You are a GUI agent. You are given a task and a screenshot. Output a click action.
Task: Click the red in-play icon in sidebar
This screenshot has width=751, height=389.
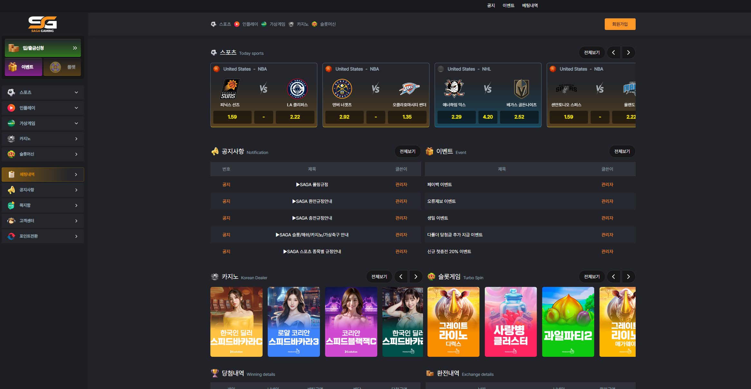point(11,108)
